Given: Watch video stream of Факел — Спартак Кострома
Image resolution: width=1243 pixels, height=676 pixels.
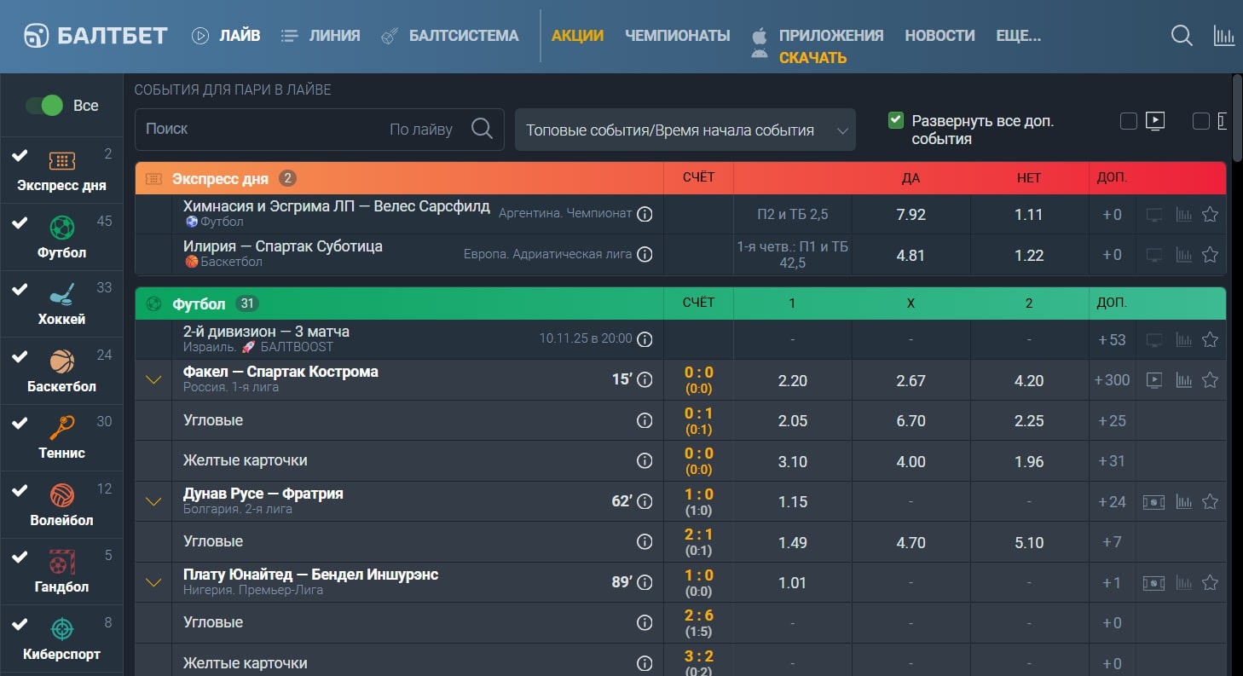Looking at the screenshot, I should 1154,380.
